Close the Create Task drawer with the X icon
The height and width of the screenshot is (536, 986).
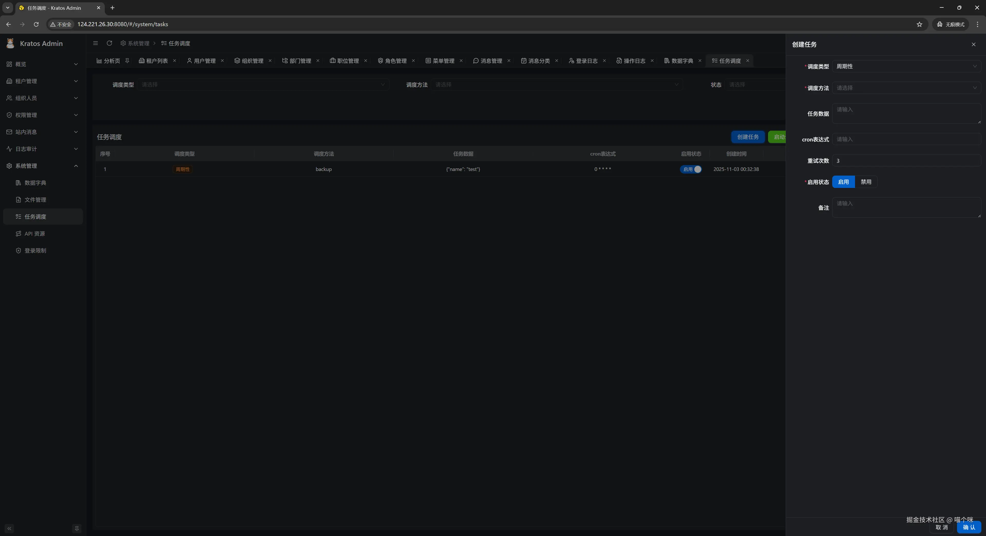pos(973,44)
